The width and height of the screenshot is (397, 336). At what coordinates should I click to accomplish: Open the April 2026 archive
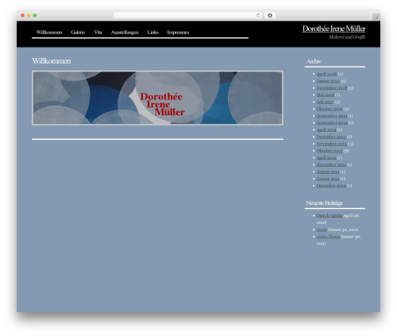click(x=326, y=74)
